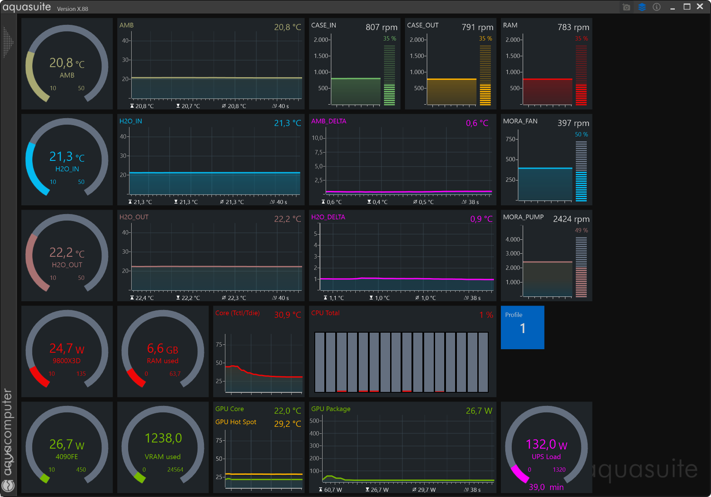This screenshot has width=711, height=497.
Task: Click the screenshot camera icon in title bar
Action: [x=626, y=7]
